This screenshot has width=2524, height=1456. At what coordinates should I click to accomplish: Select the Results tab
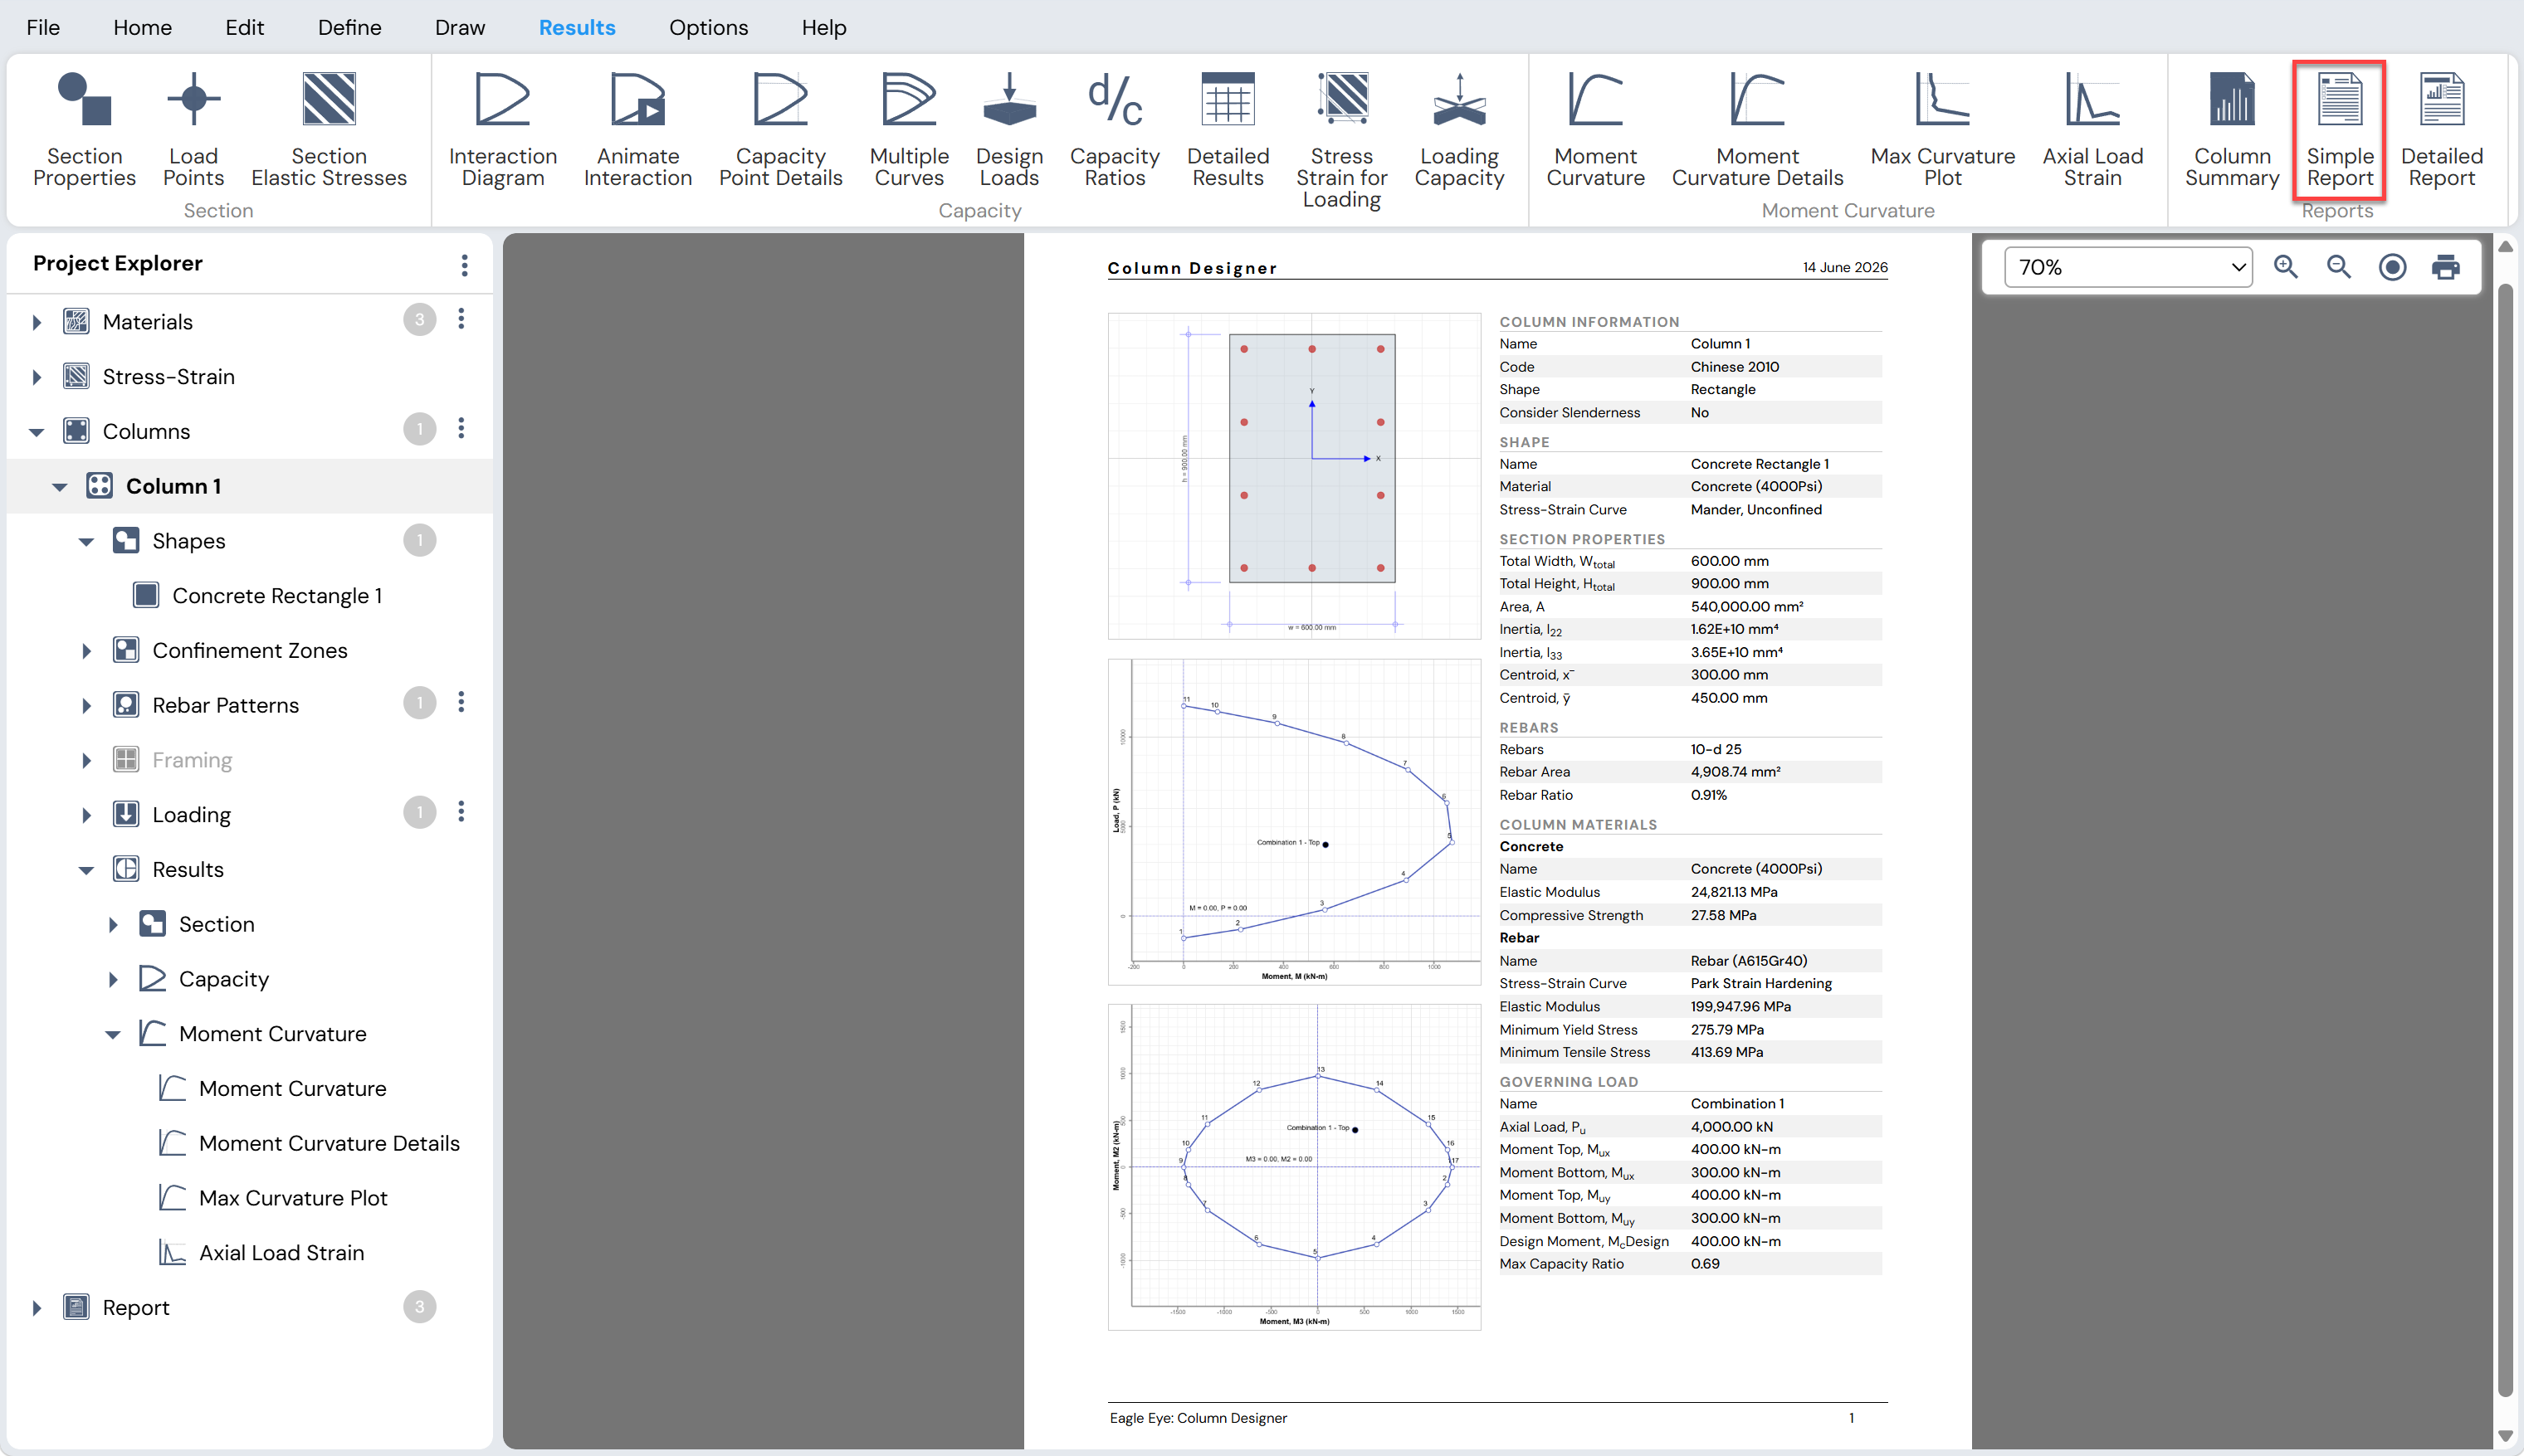576,27
